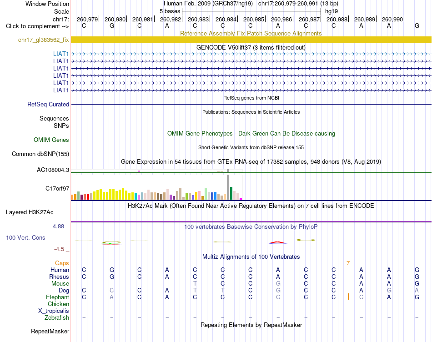The width and height of the screenshot is (432, 342).
Task: Click the Reference Assembly Fix Patch title
Action: (251, 33)
